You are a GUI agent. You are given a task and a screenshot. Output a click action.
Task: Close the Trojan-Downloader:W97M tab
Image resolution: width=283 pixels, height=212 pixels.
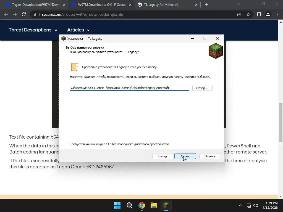pyautogui.click(x=64, y=5)
